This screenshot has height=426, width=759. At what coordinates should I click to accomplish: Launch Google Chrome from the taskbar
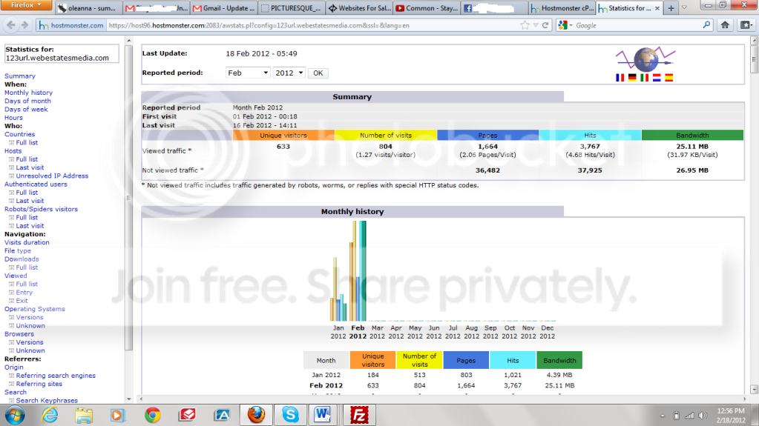tap(153, 415)
